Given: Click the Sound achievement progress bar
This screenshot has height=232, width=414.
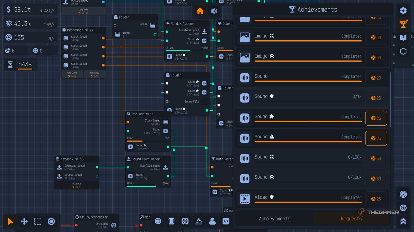Looking at the screenshot, I should click(x=308, y=81).
